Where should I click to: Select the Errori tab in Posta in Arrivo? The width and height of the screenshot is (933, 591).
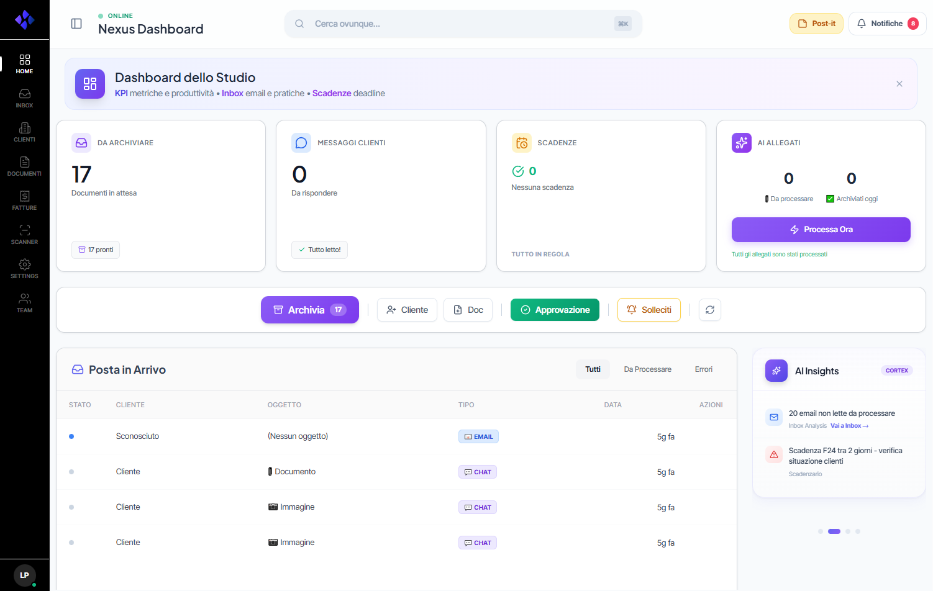point(703,369)
